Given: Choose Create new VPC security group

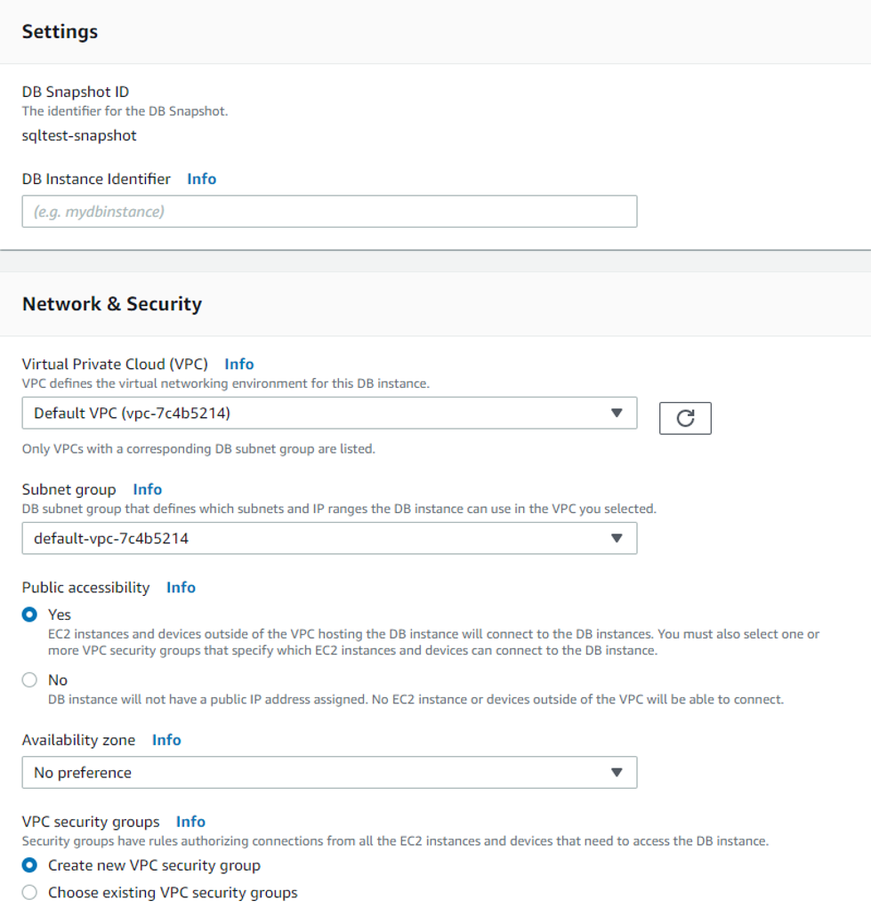Looking at the screenshot, I should [29, 865].
